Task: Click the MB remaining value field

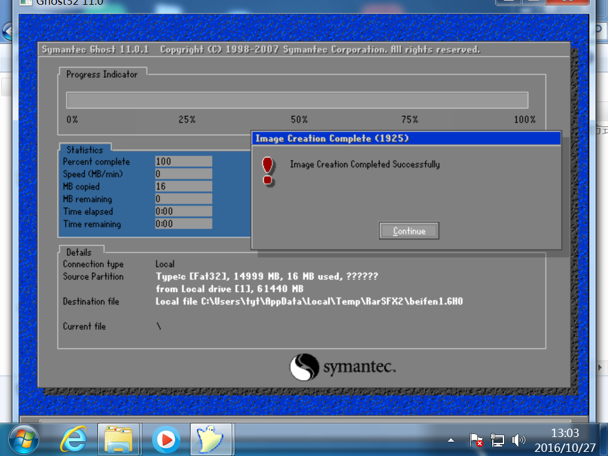Action: 183,198
